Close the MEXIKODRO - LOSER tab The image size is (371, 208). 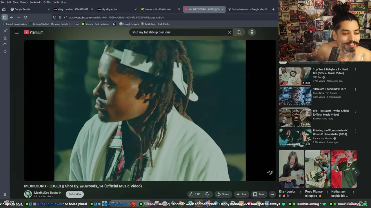pos(223,9)
